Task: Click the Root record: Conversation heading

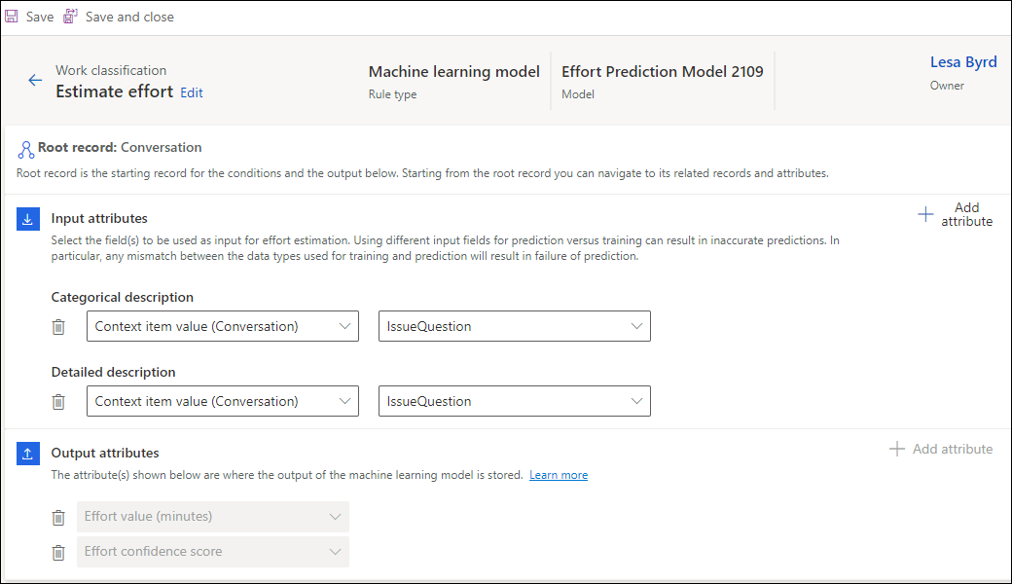Action: click(120, 147)
